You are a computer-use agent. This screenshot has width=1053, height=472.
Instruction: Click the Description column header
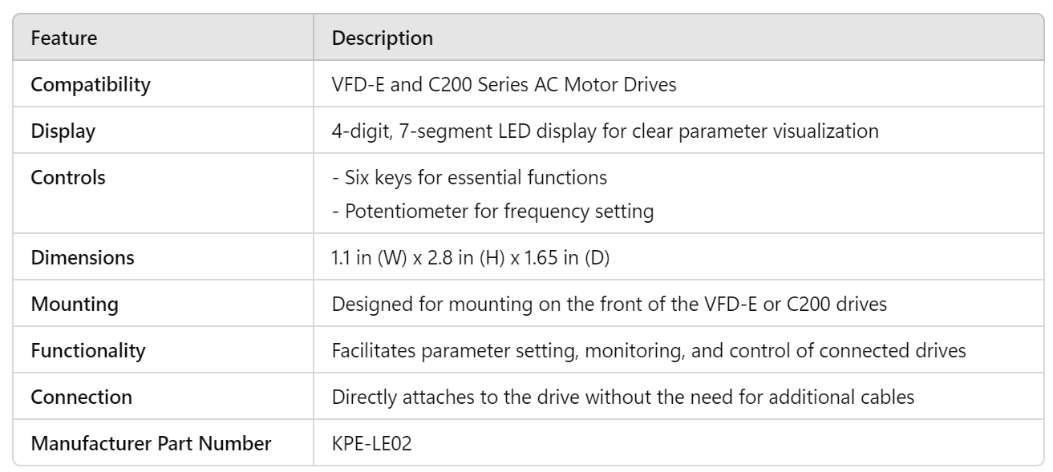click(x=383, y=38)
